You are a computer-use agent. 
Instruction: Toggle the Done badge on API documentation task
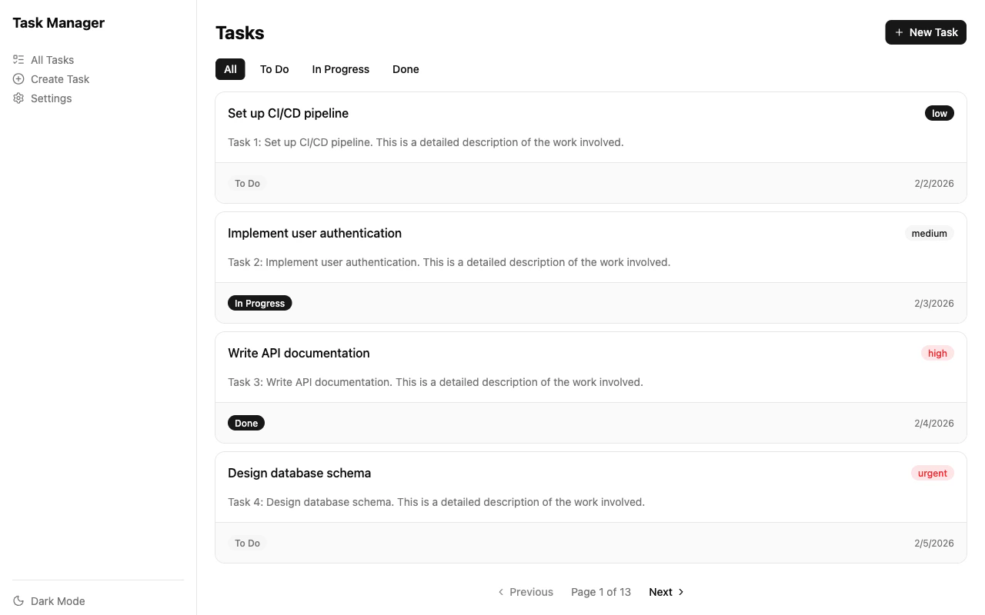click(x=246, y=423)
